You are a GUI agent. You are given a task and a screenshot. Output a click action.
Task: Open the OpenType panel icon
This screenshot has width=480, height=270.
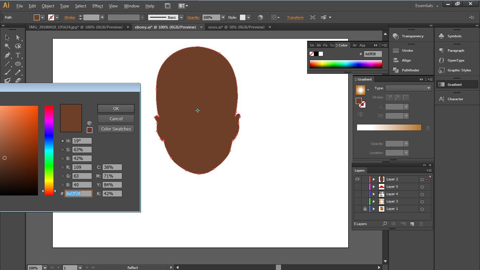(x=442, y=60)
